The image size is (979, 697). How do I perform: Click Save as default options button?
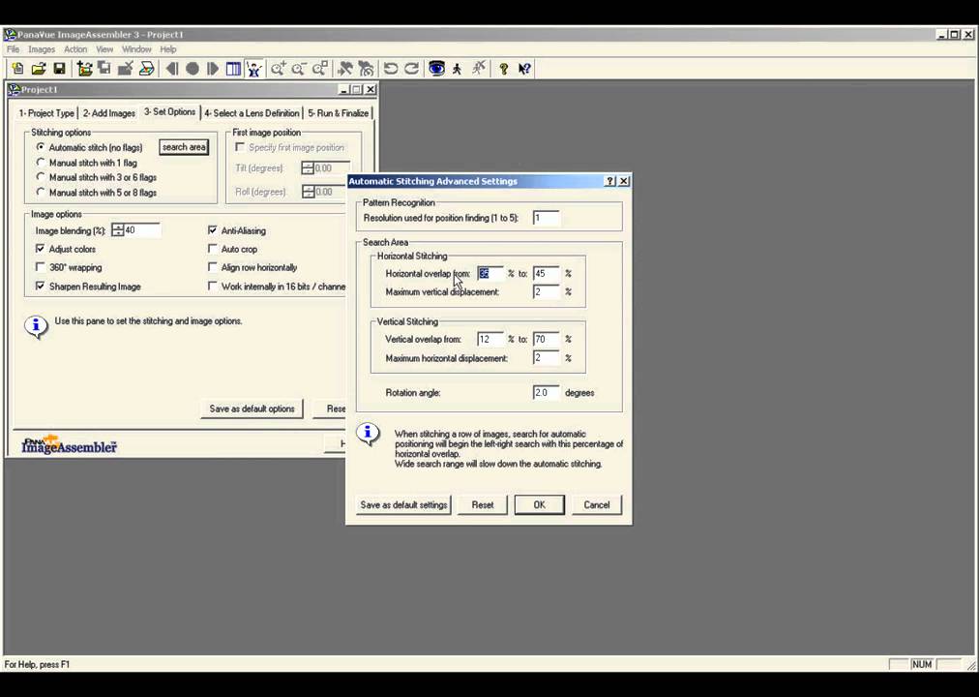[252, 409]
